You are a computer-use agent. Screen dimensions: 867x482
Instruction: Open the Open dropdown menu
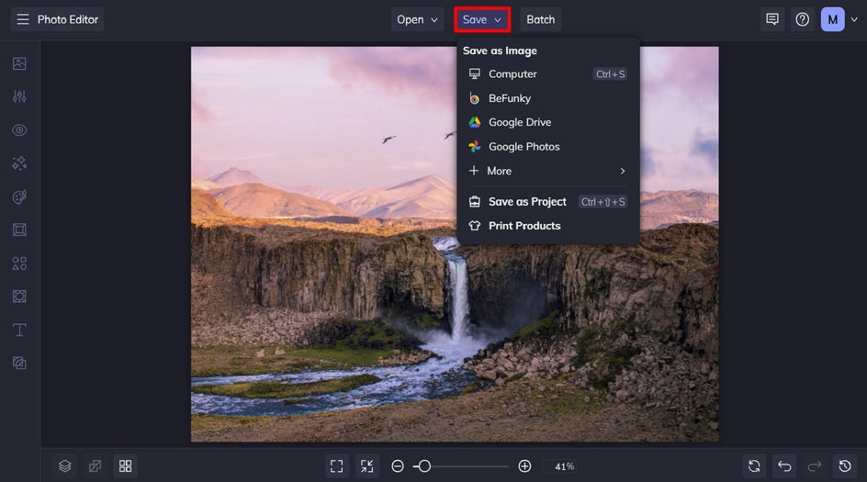[418, 19]
